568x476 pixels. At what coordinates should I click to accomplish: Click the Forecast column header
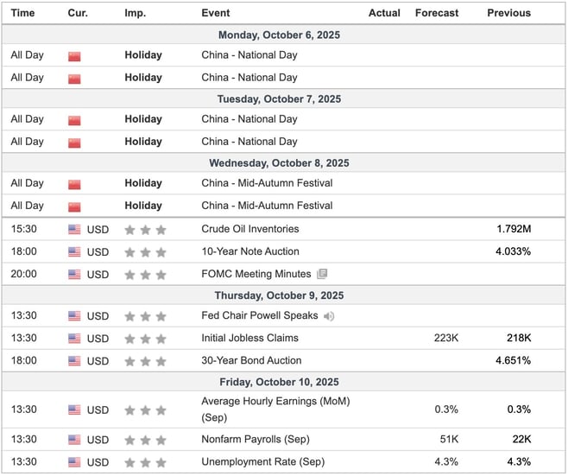tap(437, 13)
